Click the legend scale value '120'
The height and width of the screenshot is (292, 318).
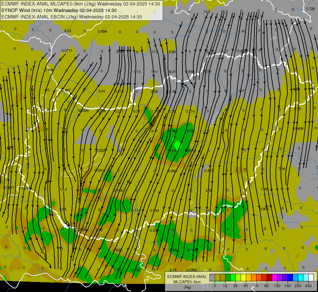click(277, 286)
